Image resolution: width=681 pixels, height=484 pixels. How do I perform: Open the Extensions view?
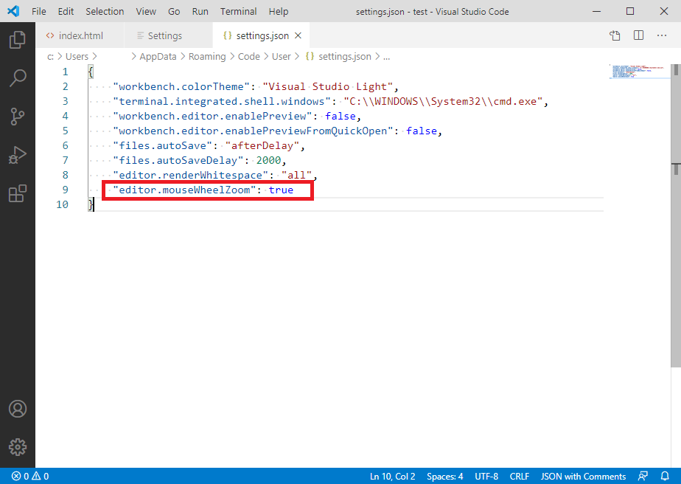point(18,193)
